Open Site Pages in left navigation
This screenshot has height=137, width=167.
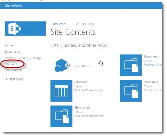[x=12, y=64]
